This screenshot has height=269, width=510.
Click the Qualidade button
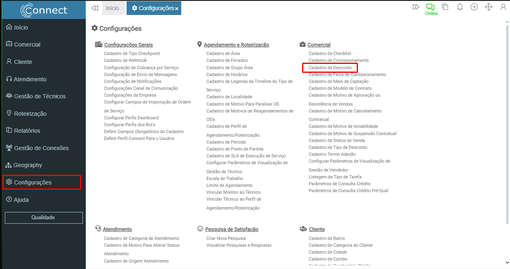point(43,218)
